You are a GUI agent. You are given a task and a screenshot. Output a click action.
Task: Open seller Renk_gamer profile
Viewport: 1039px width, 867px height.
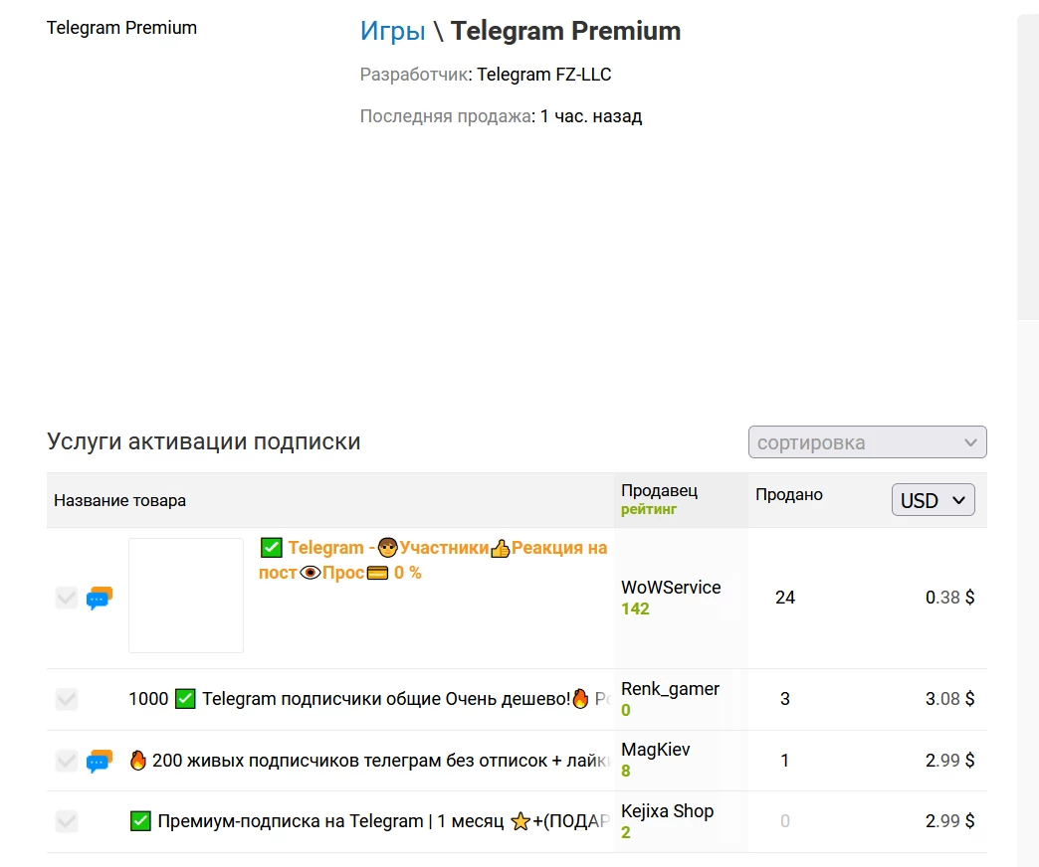coord(670,689)
